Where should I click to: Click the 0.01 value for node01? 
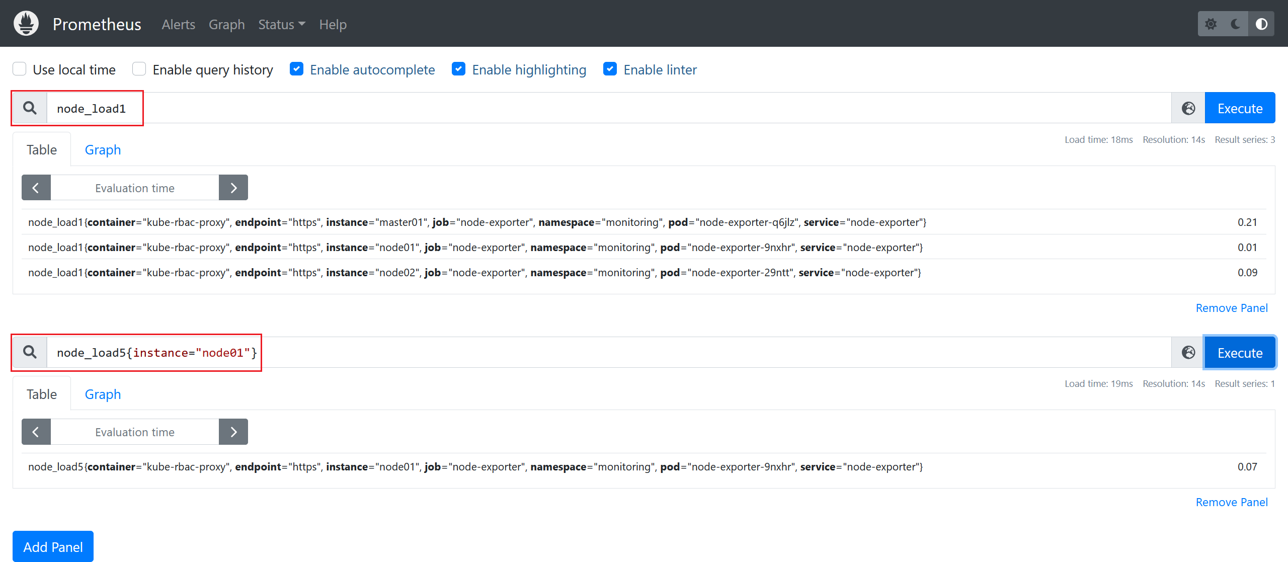(x=1247, y=247)
